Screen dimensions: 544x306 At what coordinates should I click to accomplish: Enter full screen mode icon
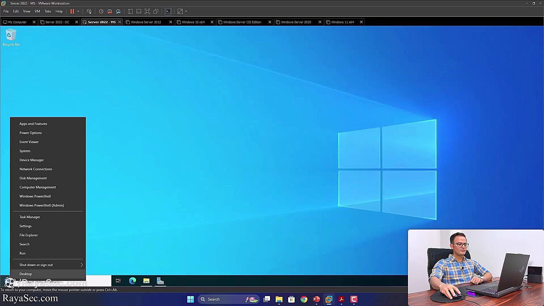(147, 11)
